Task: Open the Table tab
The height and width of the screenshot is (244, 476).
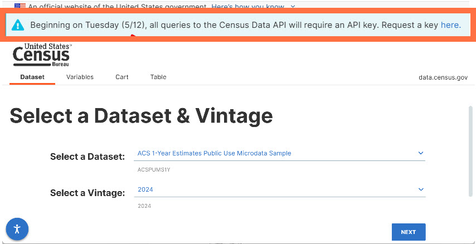Action: coord(158,77)
